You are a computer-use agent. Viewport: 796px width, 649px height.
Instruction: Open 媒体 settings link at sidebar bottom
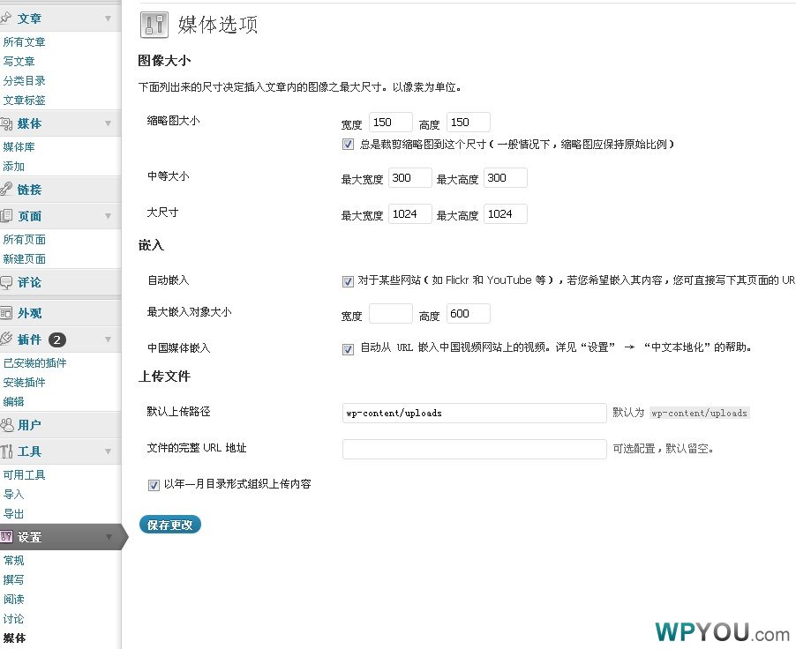coord(14,638)
